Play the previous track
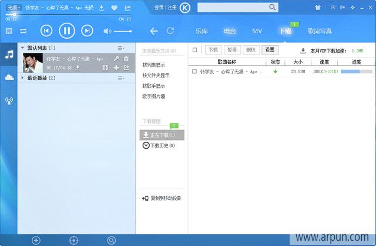Image resolution: width=376 pixels, height=246 pixels. (46, 30)
